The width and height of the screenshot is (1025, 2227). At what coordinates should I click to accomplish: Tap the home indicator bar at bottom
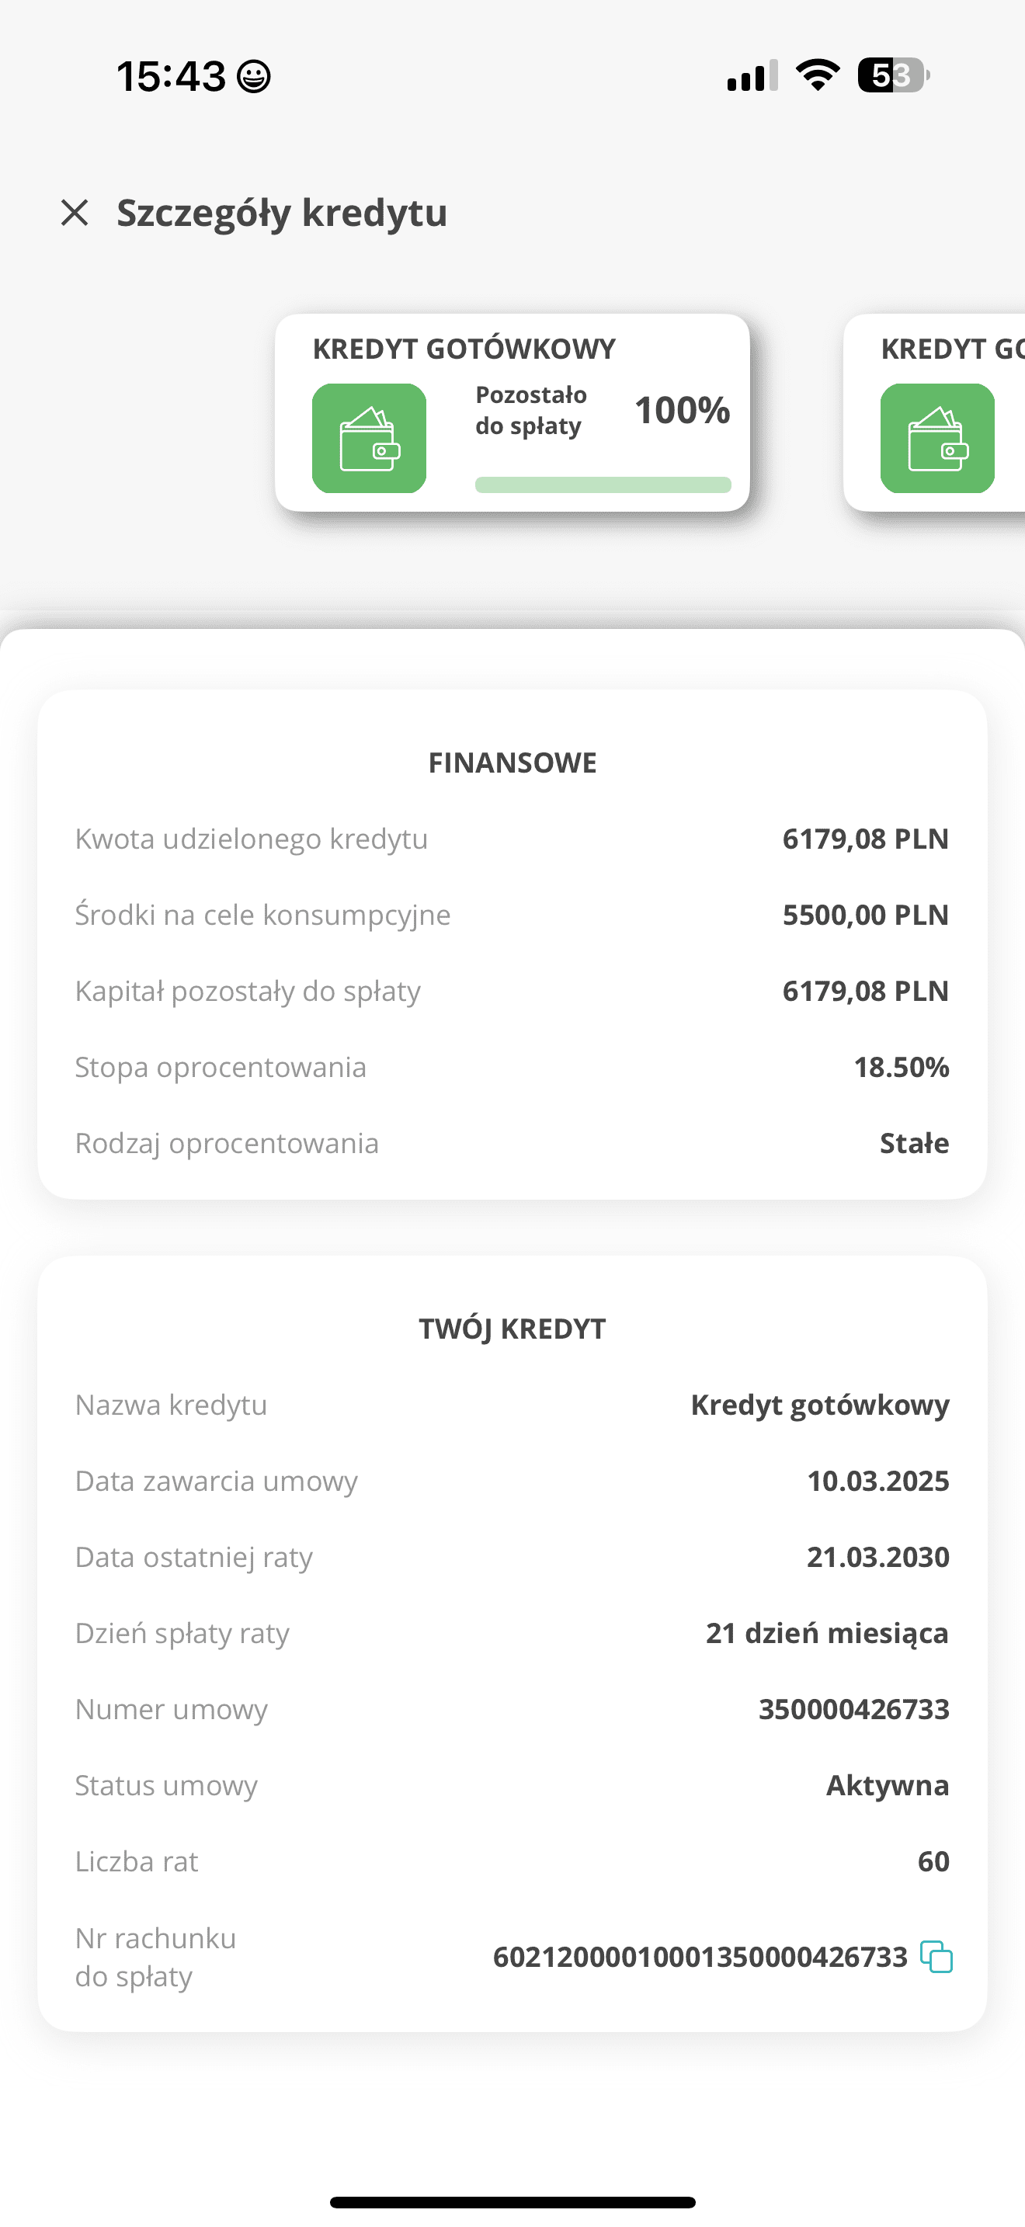tap(512, 2202)
